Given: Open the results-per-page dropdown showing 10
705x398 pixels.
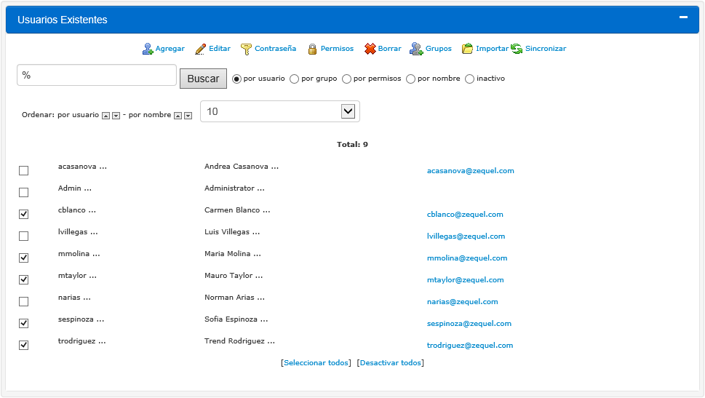Looking at the screenshot, I should [279, 111].
